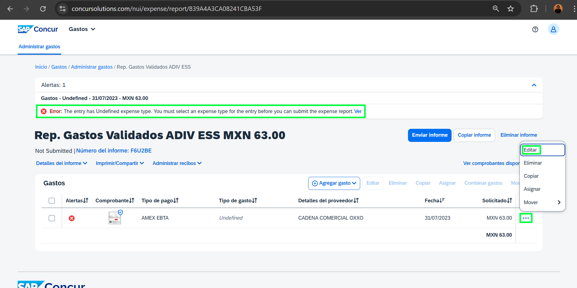577x288 pixels.
Task: Open Imprimir/Compartir dropdown
Action: coord(120,163)
